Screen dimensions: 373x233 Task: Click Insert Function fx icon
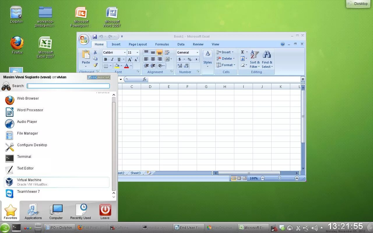(145, 79)
